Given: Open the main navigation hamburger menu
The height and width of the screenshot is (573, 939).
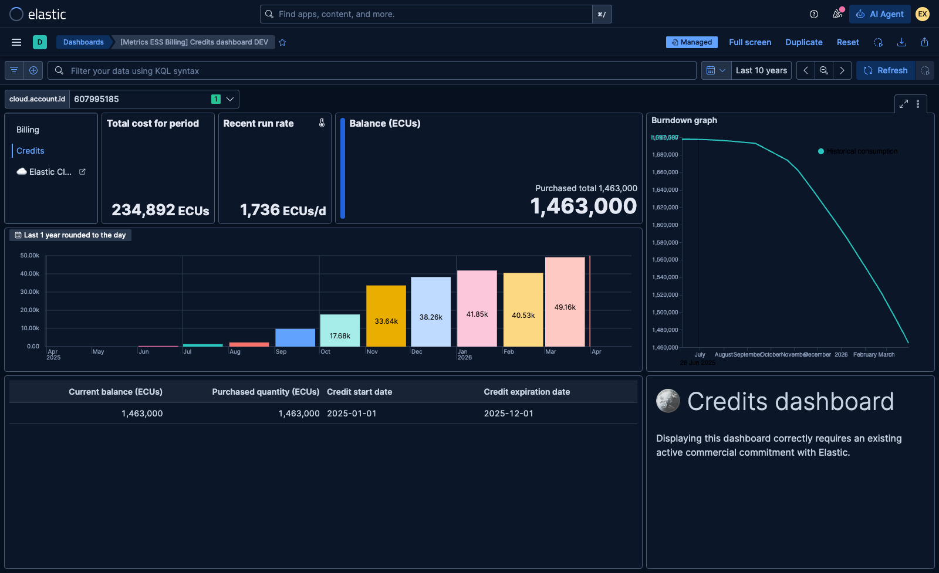Looking at the screenshot, I should [16, 42].
